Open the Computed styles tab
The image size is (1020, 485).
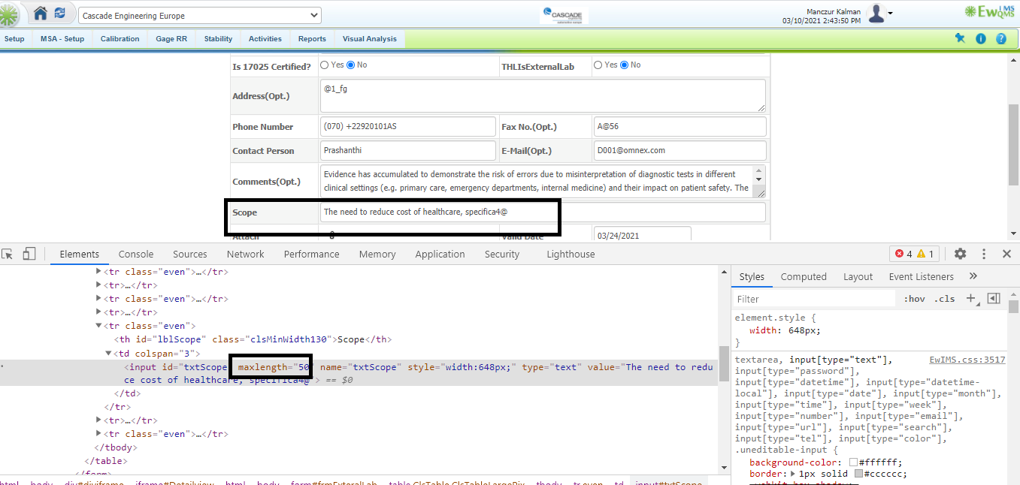click(x=804, y=277)
